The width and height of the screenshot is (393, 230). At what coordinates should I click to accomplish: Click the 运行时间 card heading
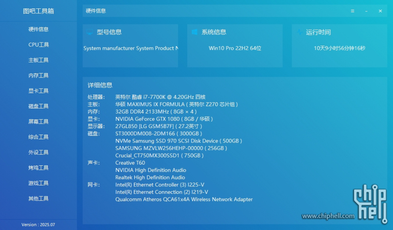[318, 32]
